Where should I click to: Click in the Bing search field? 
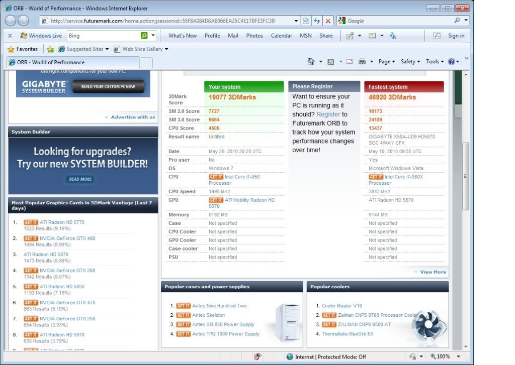(103, 36)
